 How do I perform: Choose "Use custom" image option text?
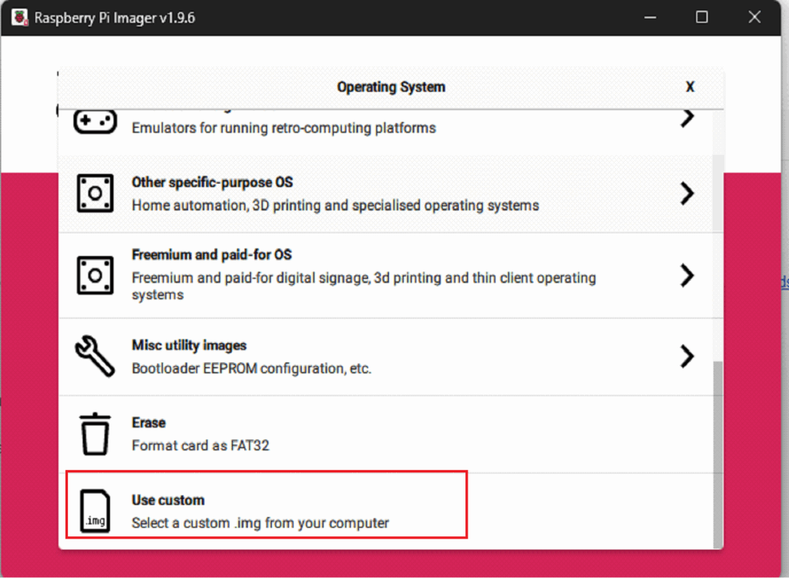pos(168,500)
